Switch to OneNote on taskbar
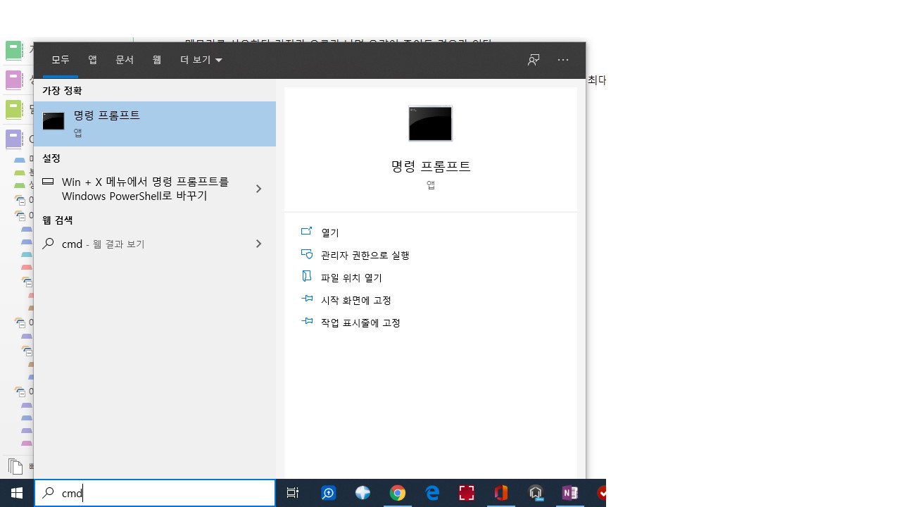The image size is (901, 507). [569, 493]
